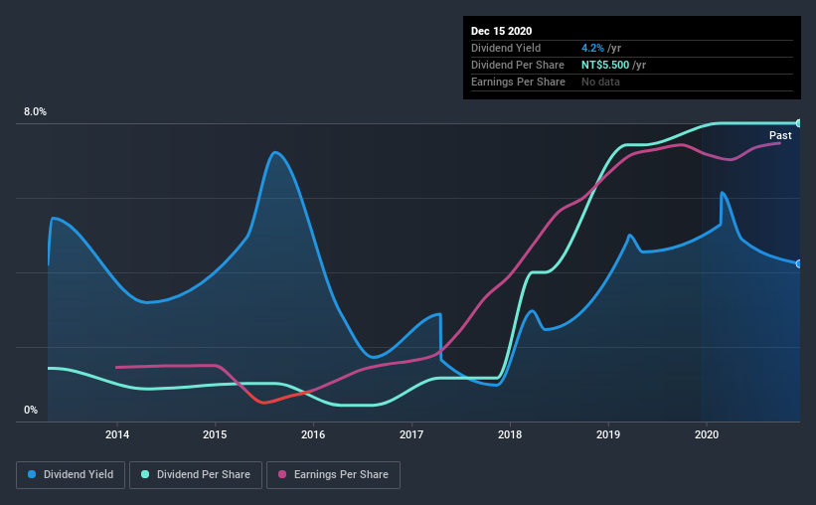Viewport: 816px width, 505px height.
Task: Click the NT$5.500 value in tooltip
Action: (605, 65)
